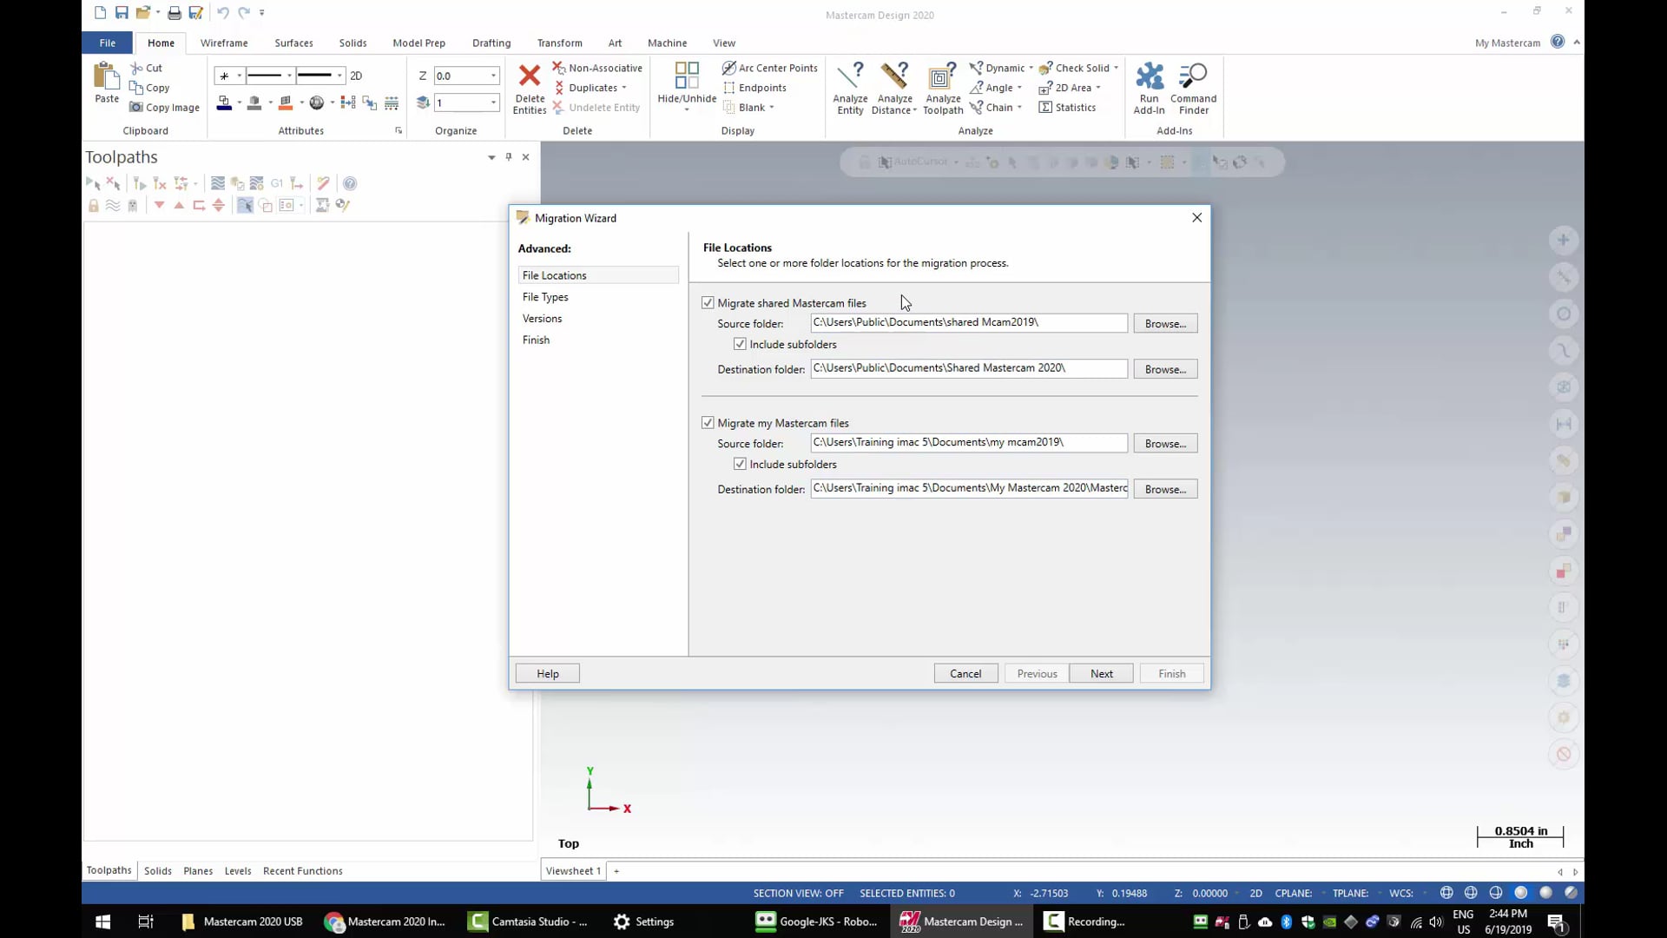
Task: Expand Duplicates dropdown arrow
Action: [624, 88]
